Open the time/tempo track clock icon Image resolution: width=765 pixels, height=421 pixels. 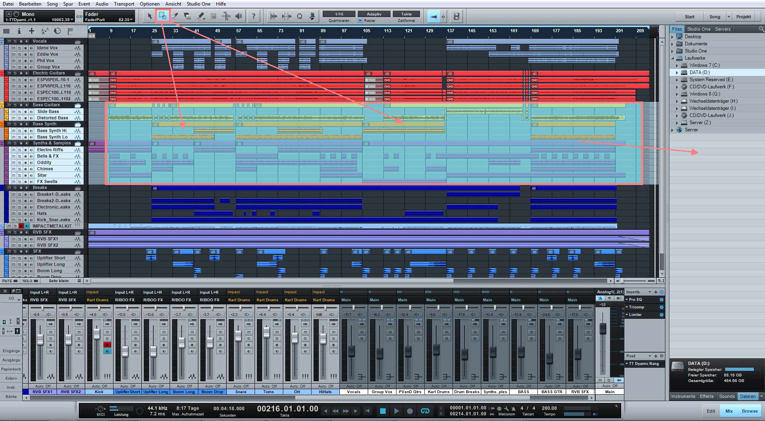[57, 31]
